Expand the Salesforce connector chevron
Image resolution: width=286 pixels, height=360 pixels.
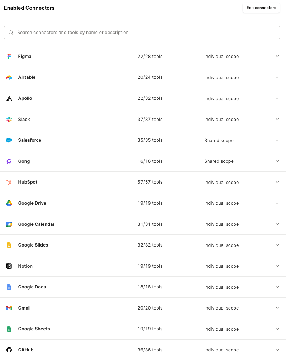coord(277,140)
